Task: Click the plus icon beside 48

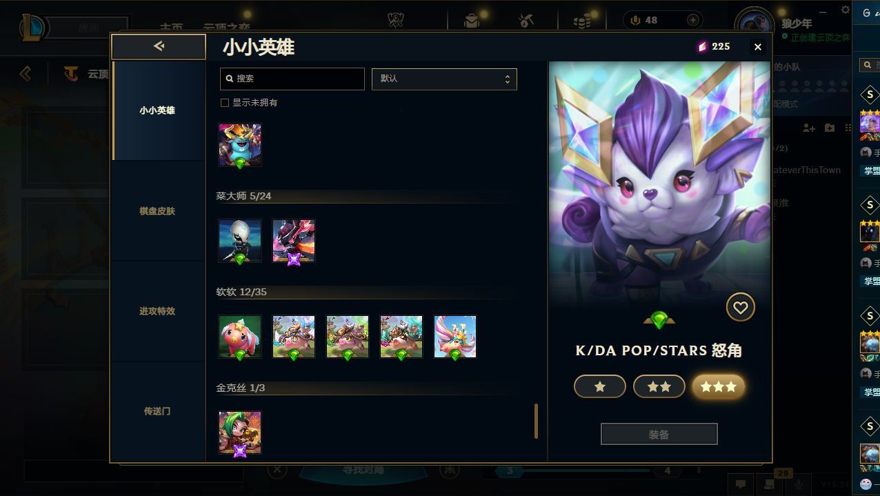Action: (692, 21)
